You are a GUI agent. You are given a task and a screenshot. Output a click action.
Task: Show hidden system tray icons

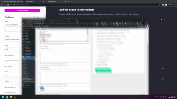[x=155, y=97]
